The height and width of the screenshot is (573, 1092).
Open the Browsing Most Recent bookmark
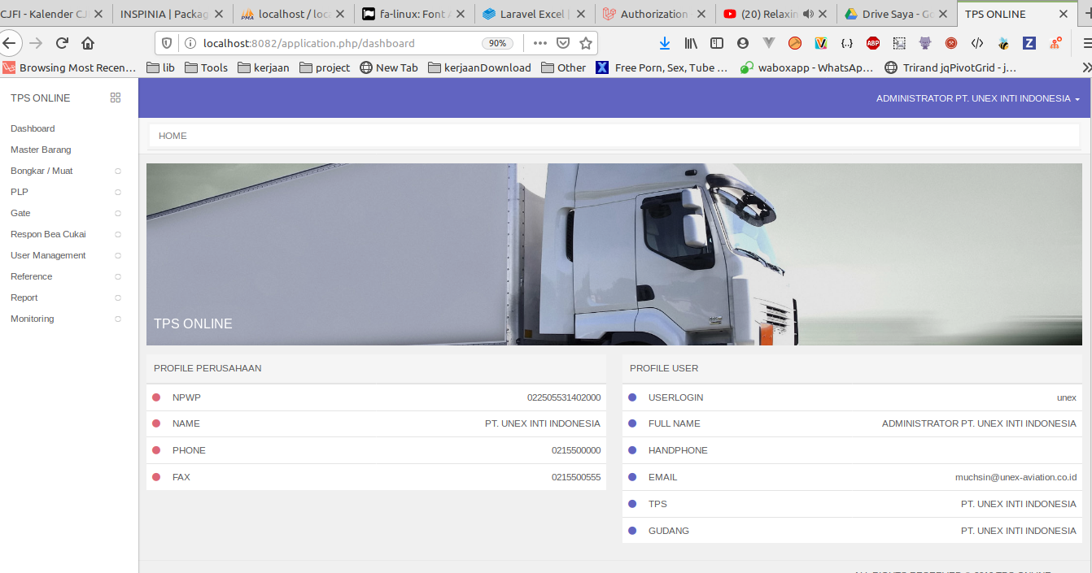tap(69, 67)
